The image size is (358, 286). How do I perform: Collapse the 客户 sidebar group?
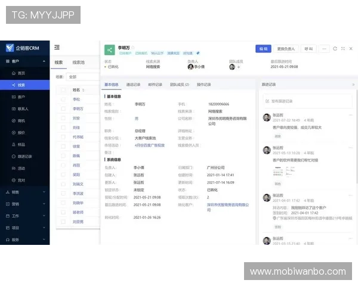tap(44, 61)
